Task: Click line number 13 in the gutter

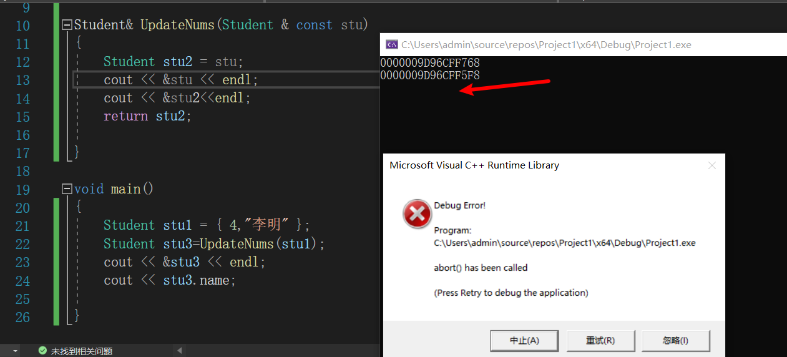Action: pyautogui.click(x=22, y=81)
